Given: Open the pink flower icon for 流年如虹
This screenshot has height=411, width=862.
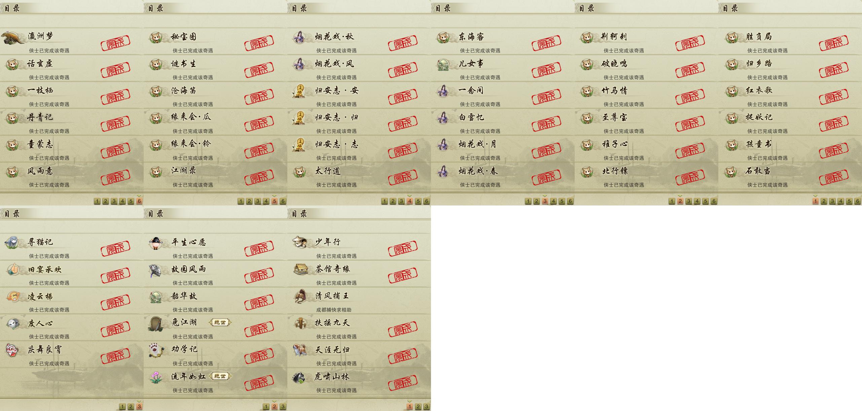Looking at the screenshot, I should (156, 377).
